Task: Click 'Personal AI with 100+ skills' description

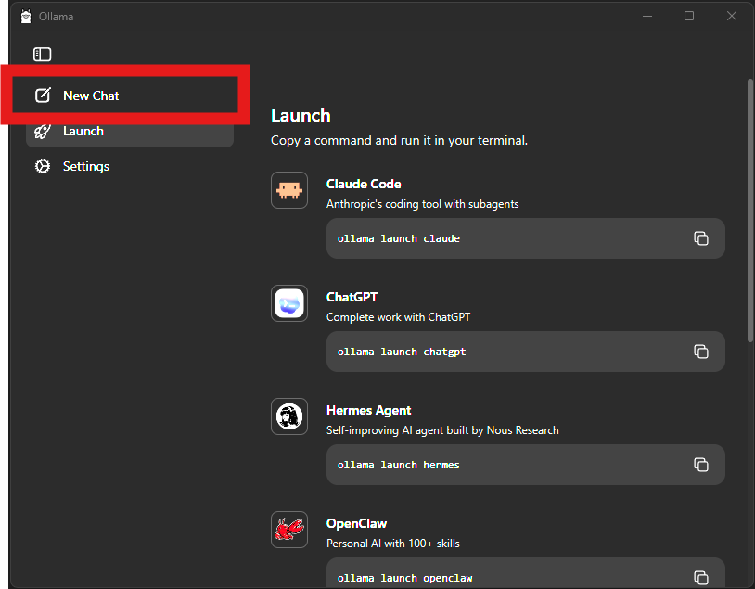Action: (x=393, y=544)
